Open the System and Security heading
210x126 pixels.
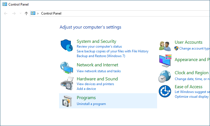click(x=96, y=41)
